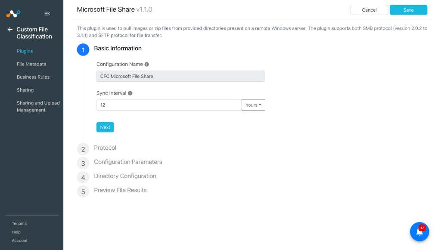Go back using the arrow icon
This screenshot has width=441, height=250.
10,30
